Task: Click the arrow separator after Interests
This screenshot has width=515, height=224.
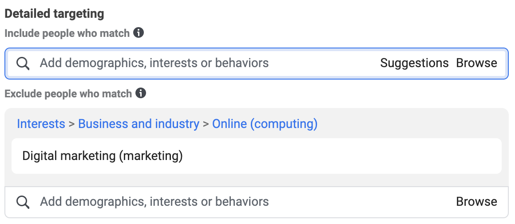Action: (x=71, y=124)
